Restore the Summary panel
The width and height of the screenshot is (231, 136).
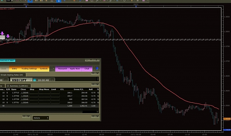click(93, 84)
